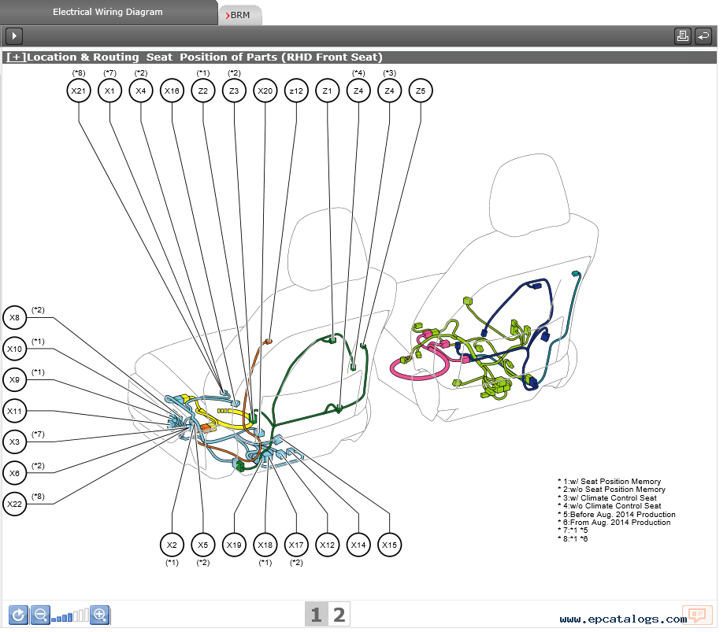This screenshot has height=632, width=727.
Task: Click the Z4 callout marked (*4)
Action: coord(358,91)
